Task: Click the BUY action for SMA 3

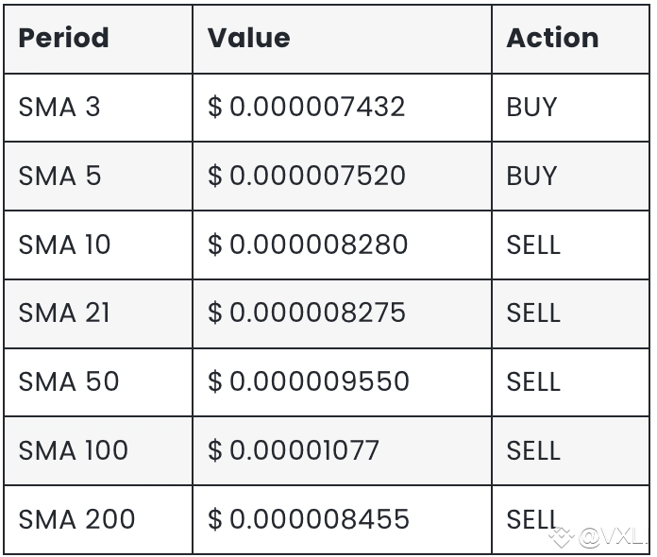Action: [531, 107]
